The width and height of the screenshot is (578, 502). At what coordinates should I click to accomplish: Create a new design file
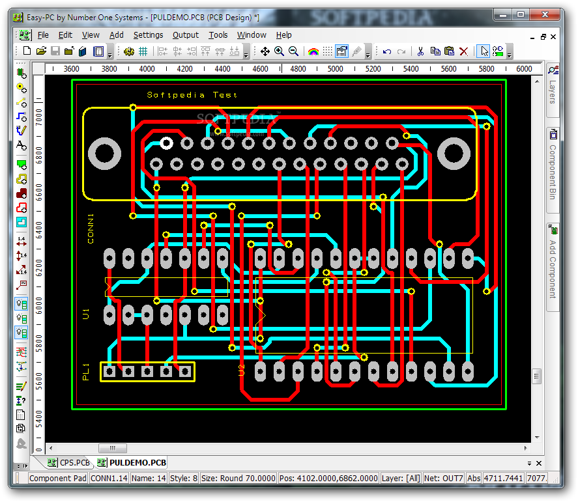(x=27, y=51)
